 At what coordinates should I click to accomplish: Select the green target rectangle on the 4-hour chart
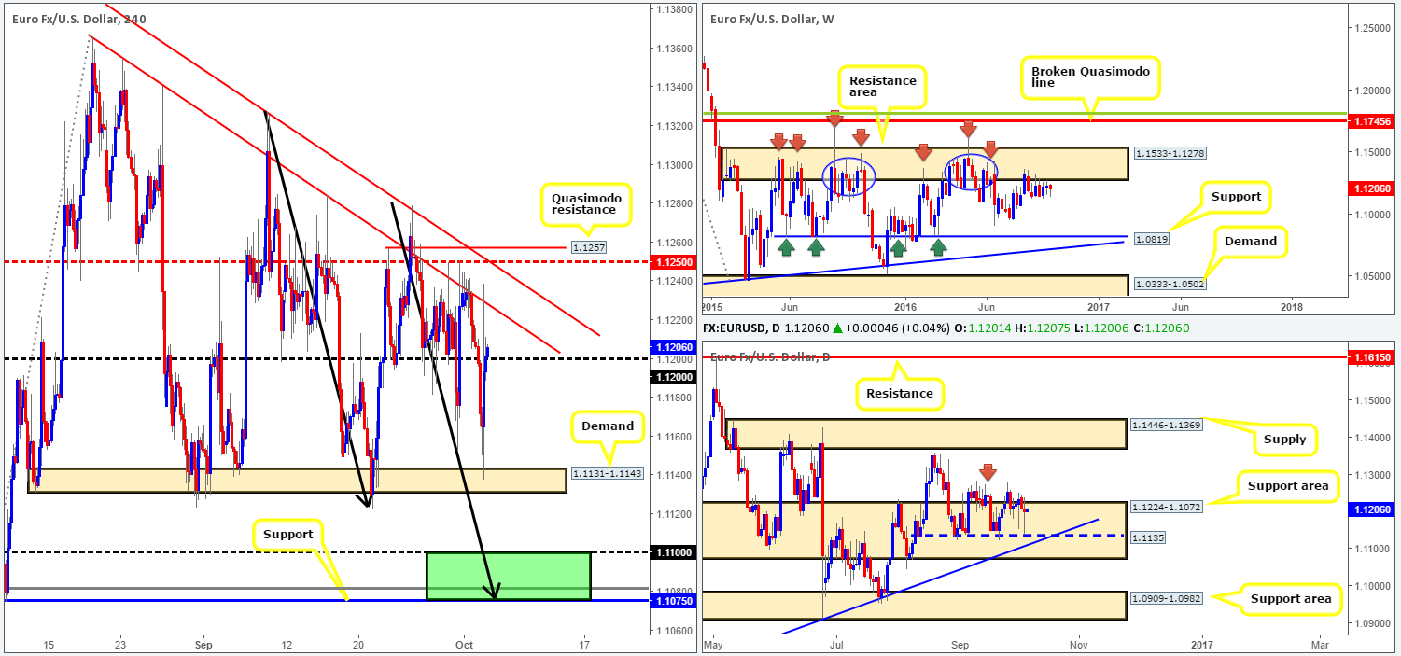507,574
